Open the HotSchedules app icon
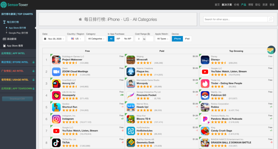278x149 pixels. [131, 131]
